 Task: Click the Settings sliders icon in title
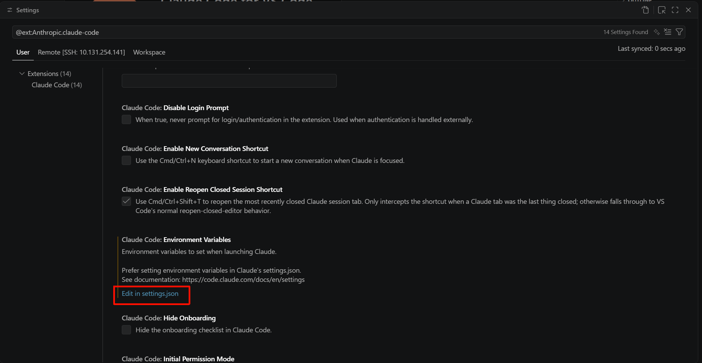pos(10,10)
